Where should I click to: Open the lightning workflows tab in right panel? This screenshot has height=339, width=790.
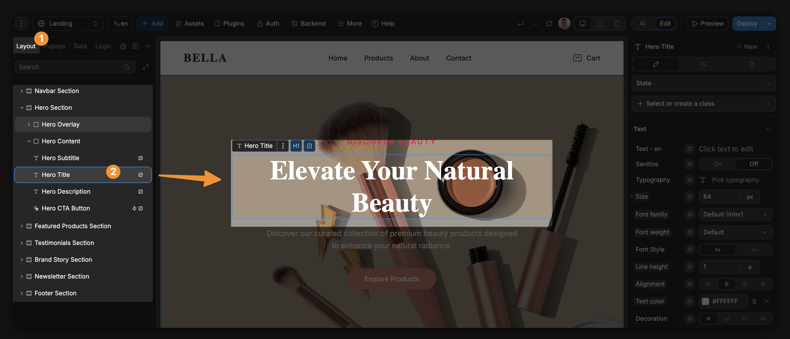751,64
